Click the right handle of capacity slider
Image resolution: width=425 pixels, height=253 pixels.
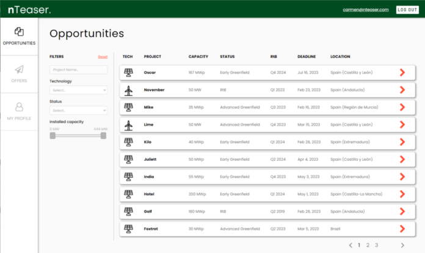103,135
